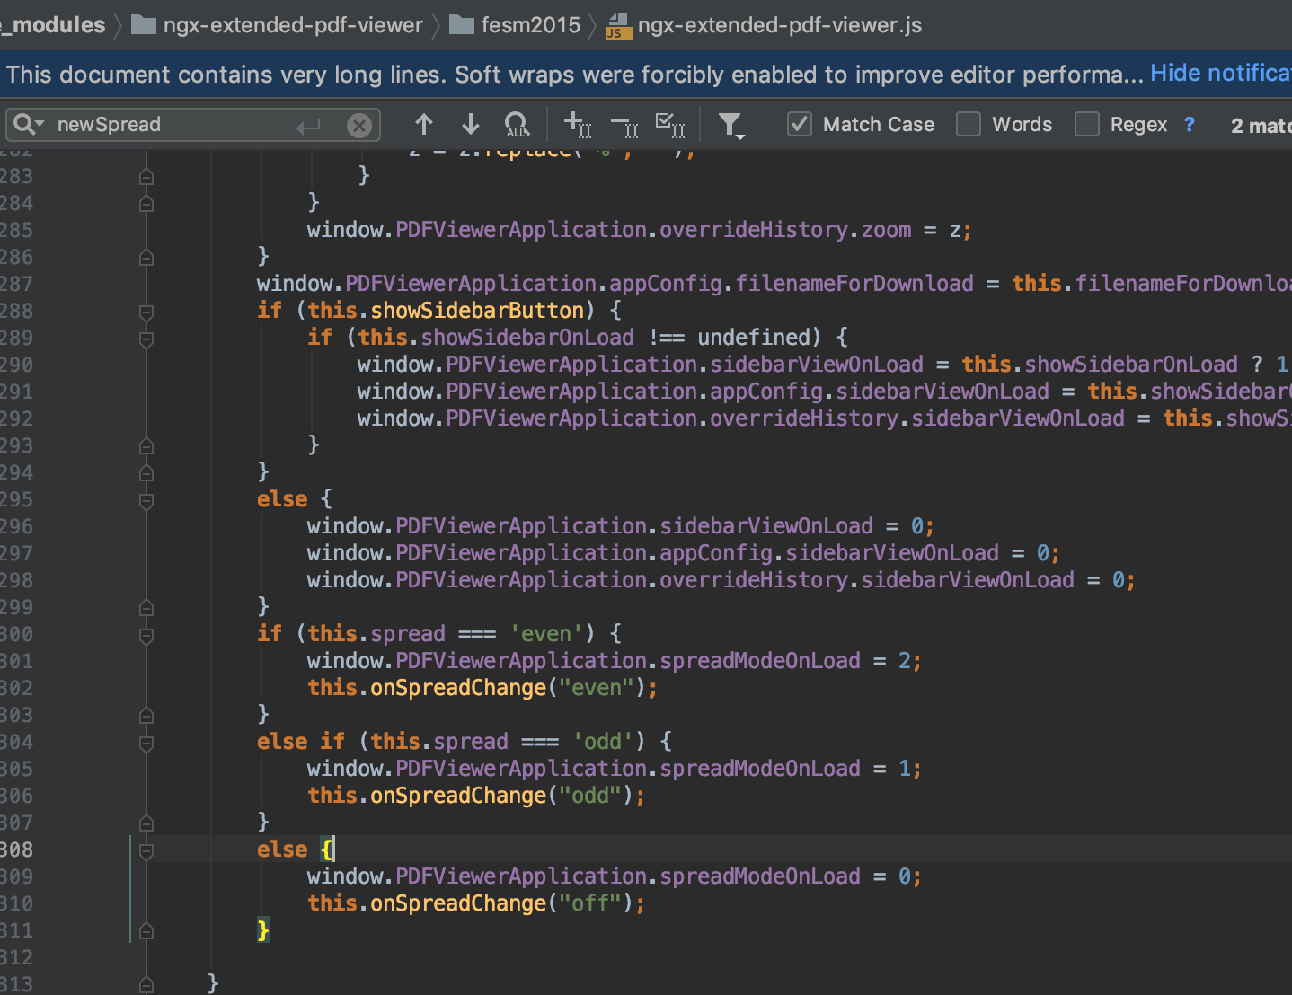Clear the newSpread search text
This screenshot has width=1292, height=995.
359,125
